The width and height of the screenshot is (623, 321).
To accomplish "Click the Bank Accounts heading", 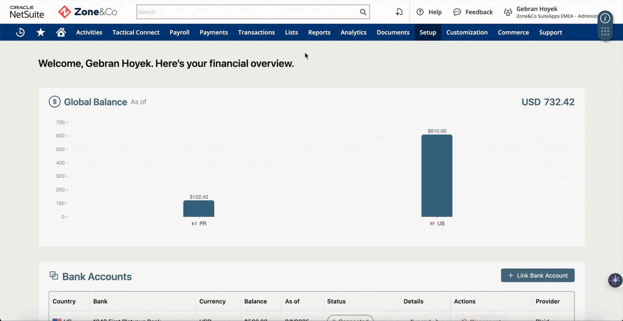I will (97, 277).
